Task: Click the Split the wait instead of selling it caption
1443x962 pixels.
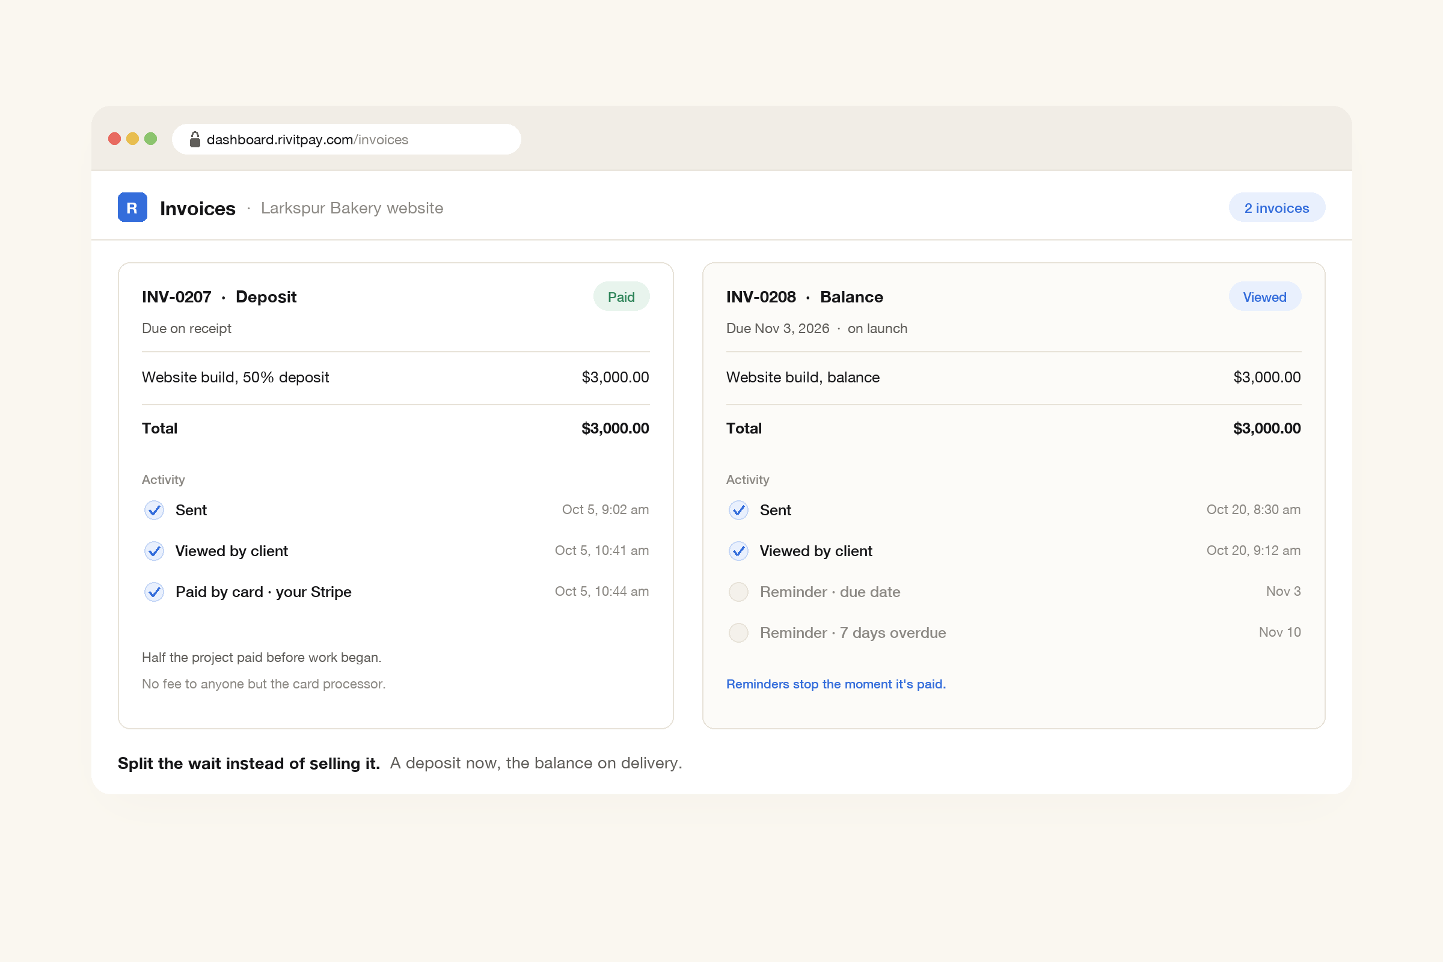Action: pos(248,764)
